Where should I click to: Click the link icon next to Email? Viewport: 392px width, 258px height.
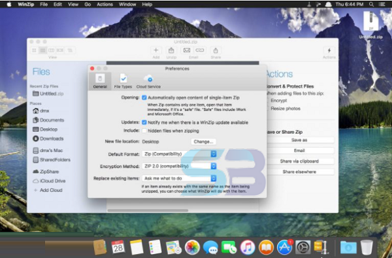(199, 50)
